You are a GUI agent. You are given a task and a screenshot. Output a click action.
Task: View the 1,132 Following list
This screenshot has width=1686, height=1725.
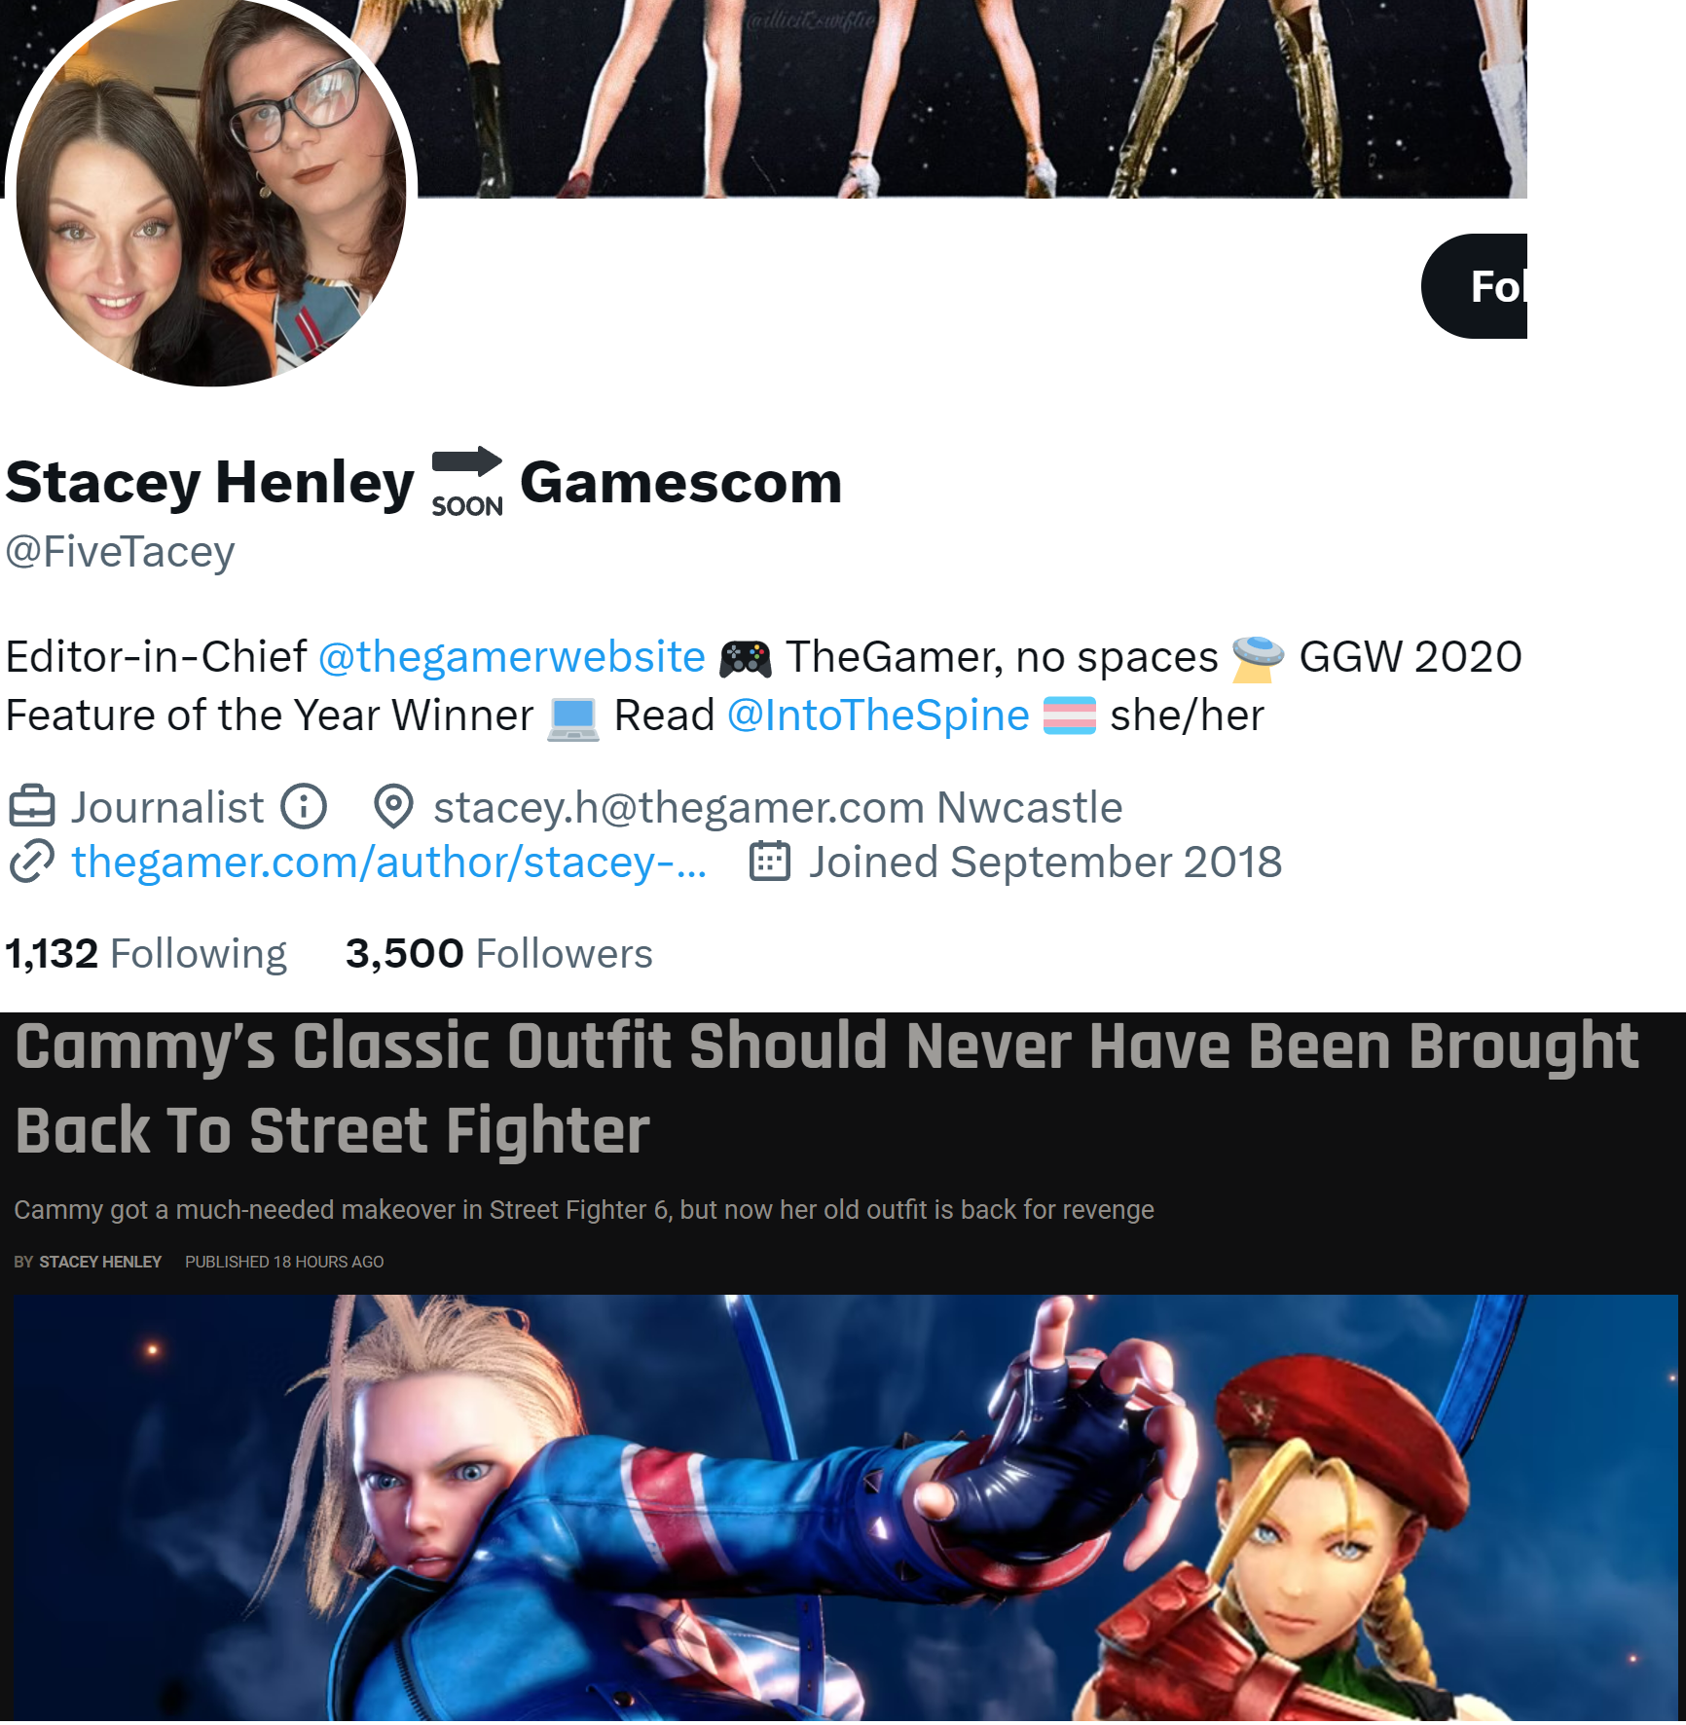[x=146, y=953]
